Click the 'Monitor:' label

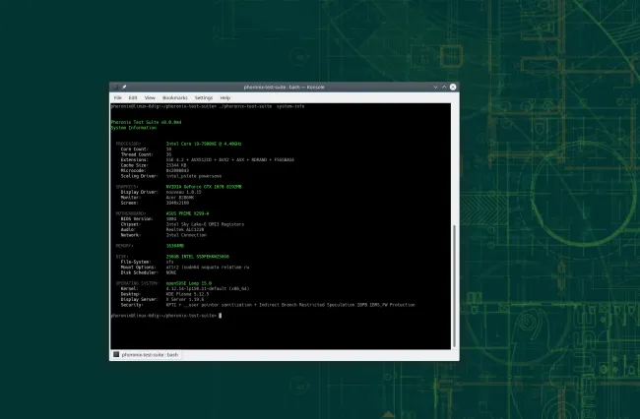(131, 198)
